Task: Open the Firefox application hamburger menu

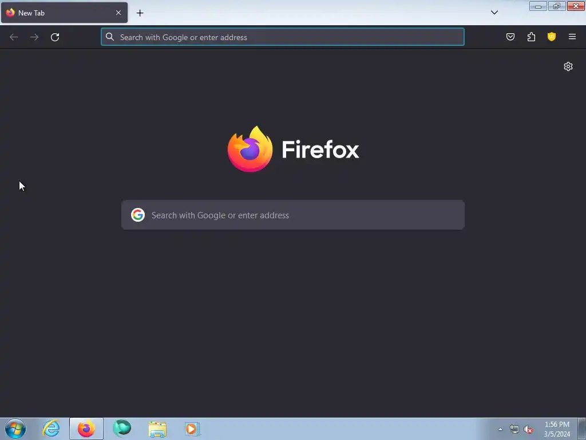Action: pos(572,37)
